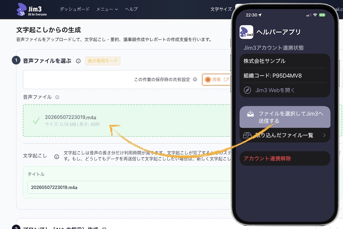Click the 組織コード: P95D4MV8 row

285,76
